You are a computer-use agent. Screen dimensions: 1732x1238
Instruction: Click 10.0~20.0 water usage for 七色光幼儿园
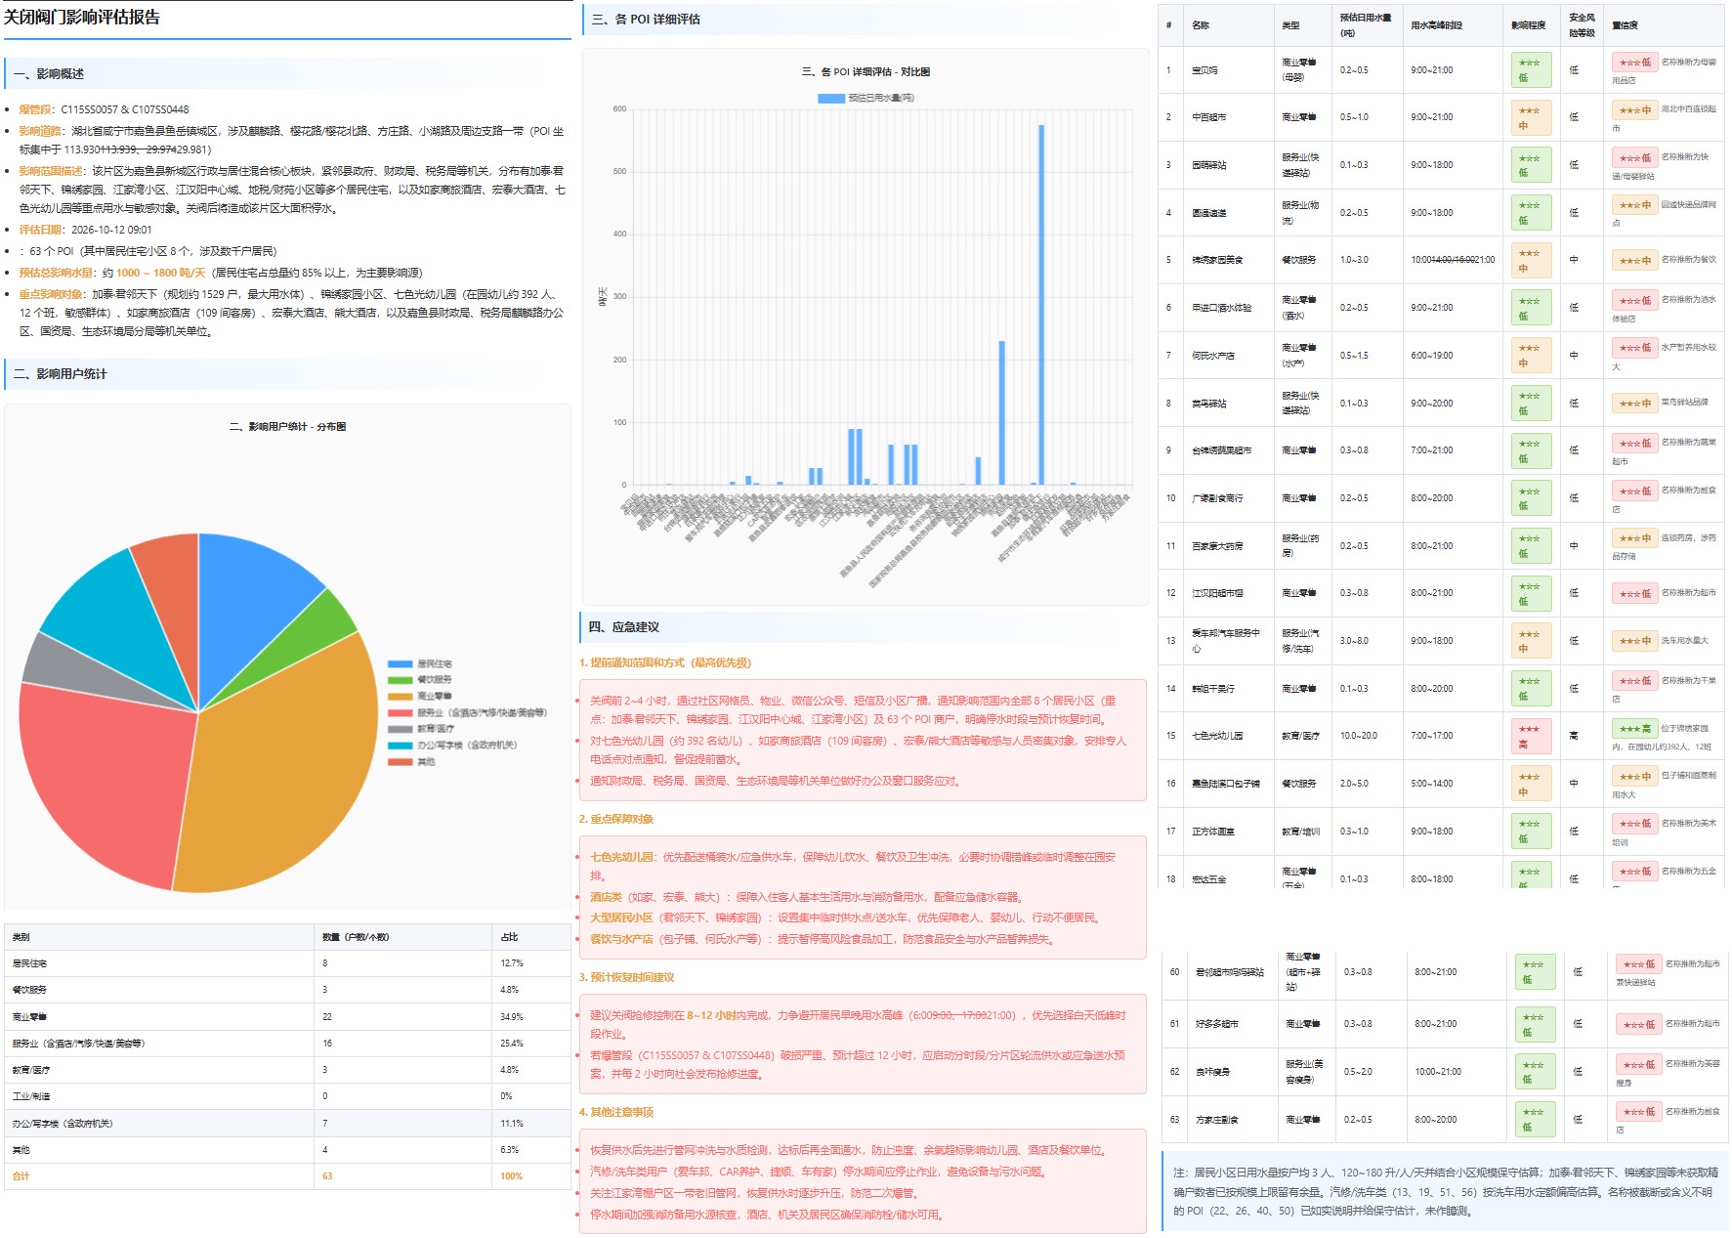point(1359,736)
